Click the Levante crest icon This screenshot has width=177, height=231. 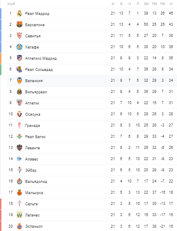(19, 148)
